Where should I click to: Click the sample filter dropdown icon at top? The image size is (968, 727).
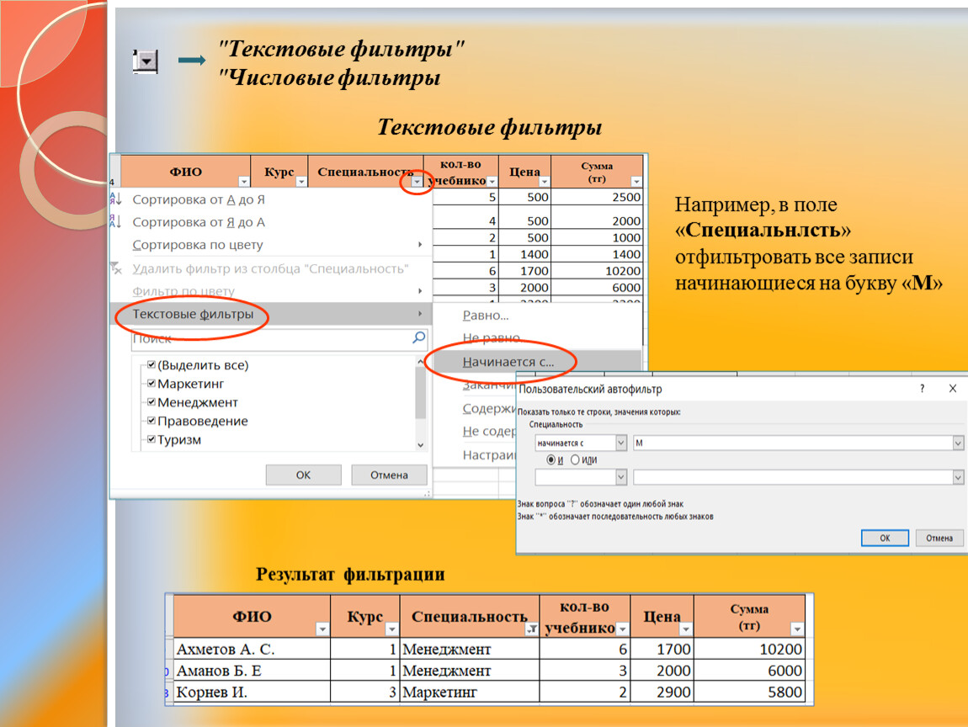tap(146, 61)
